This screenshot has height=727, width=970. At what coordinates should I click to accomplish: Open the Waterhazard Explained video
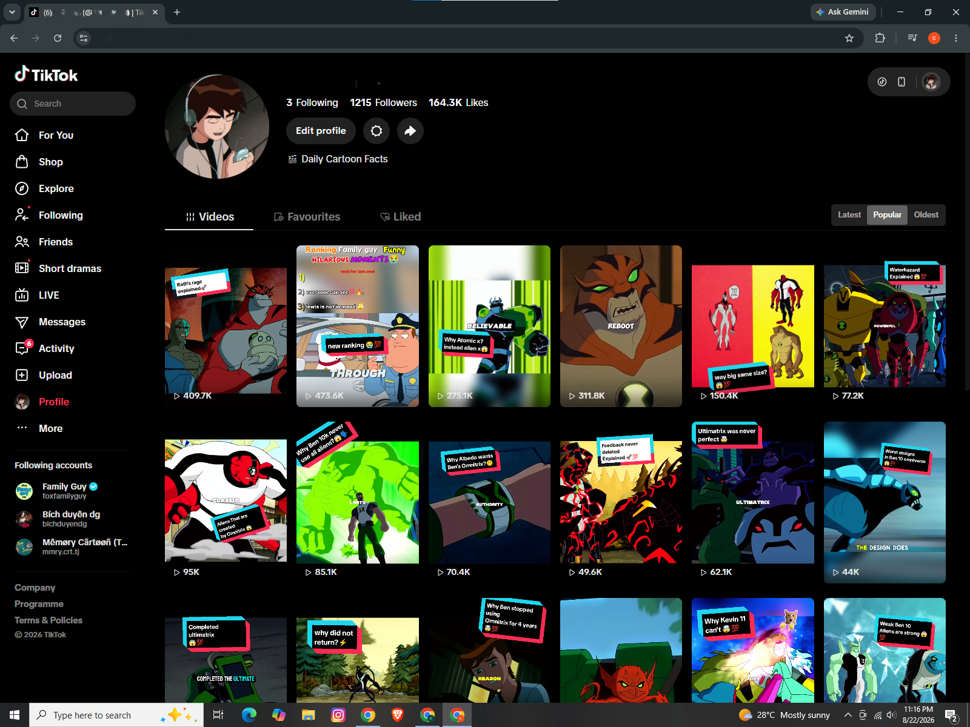coord(885,326)
